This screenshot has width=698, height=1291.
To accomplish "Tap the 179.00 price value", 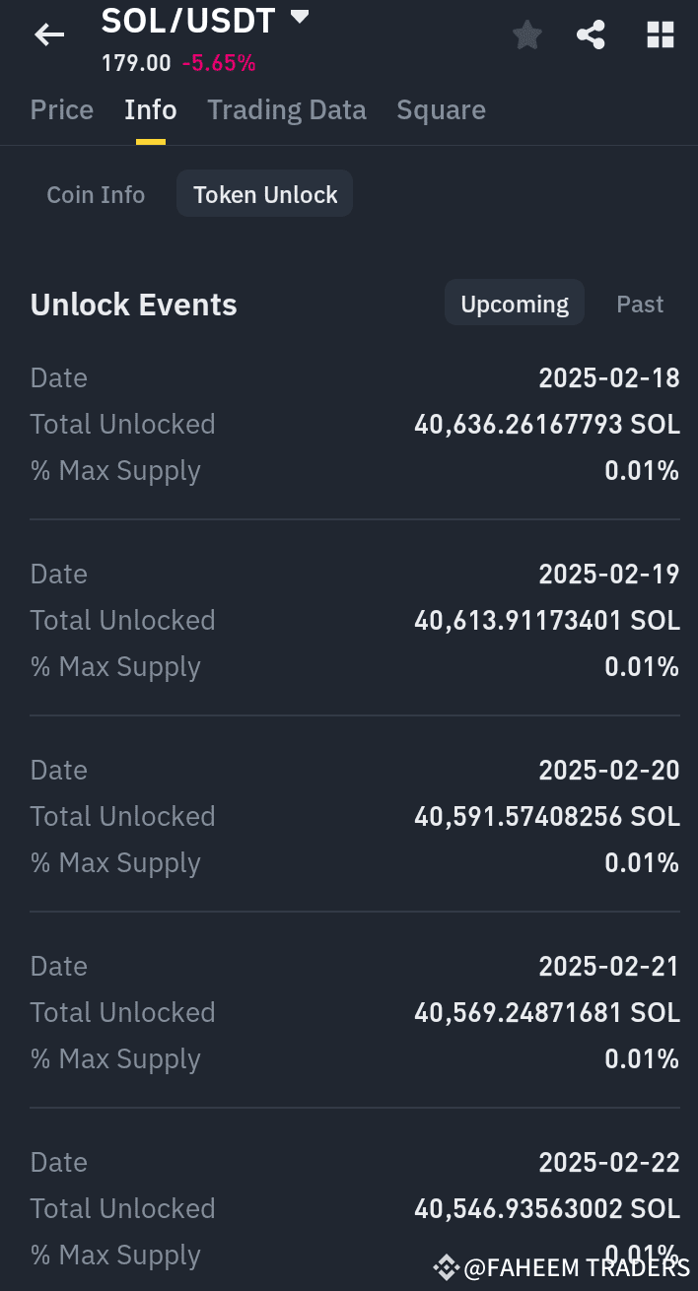I will (136, 63).
